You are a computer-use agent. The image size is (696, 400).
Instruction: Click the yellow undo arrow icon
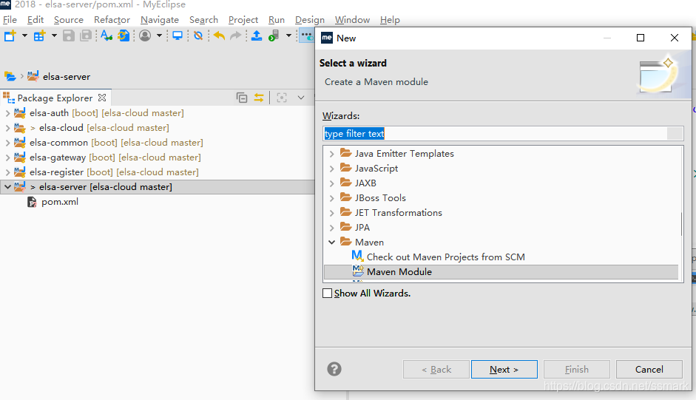219,35
